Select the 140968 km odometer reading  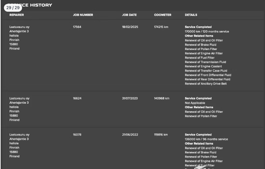pos(161,98)
